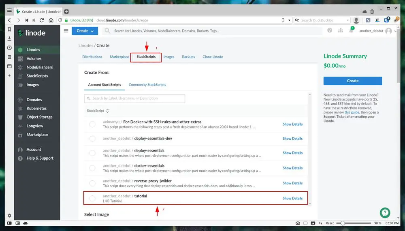Adjust the browser zoom slider
405x231 pixels.
343,223
